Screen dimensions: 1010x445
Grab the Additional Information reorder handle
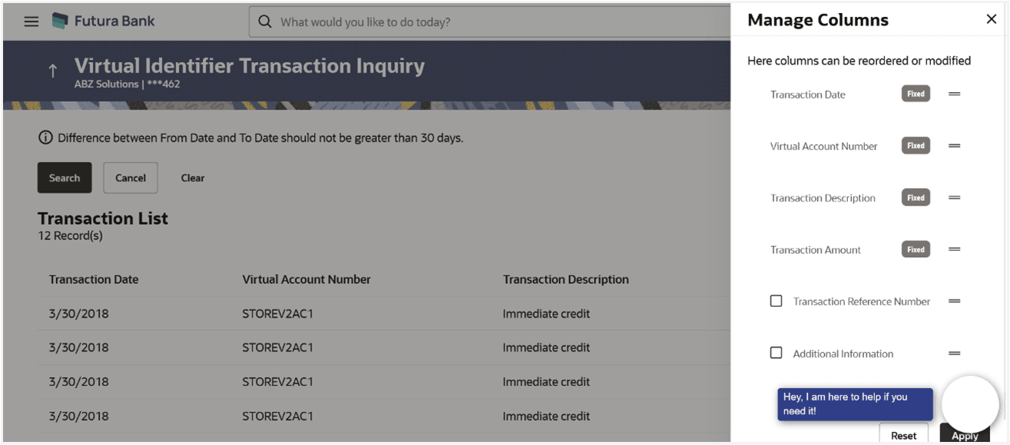pyautogui.click(x=954, y=353)
